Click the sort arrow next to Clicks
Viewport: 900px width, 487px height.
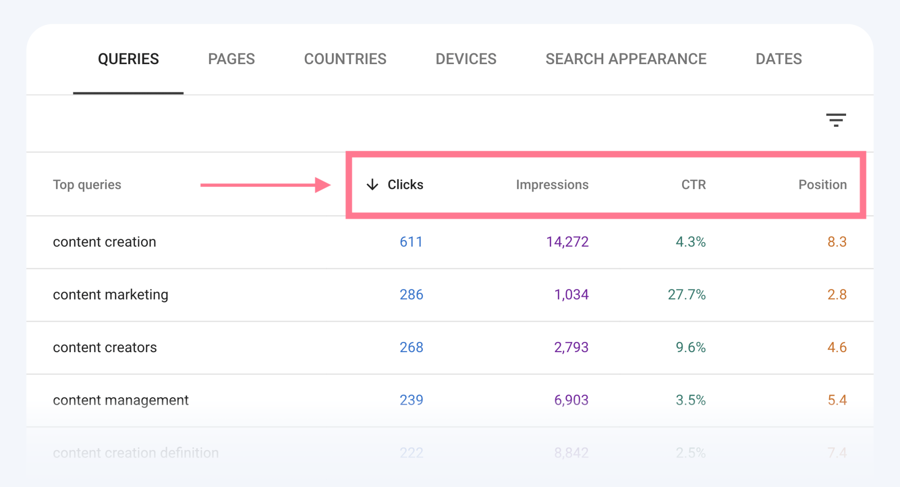(x=372, y=184)
